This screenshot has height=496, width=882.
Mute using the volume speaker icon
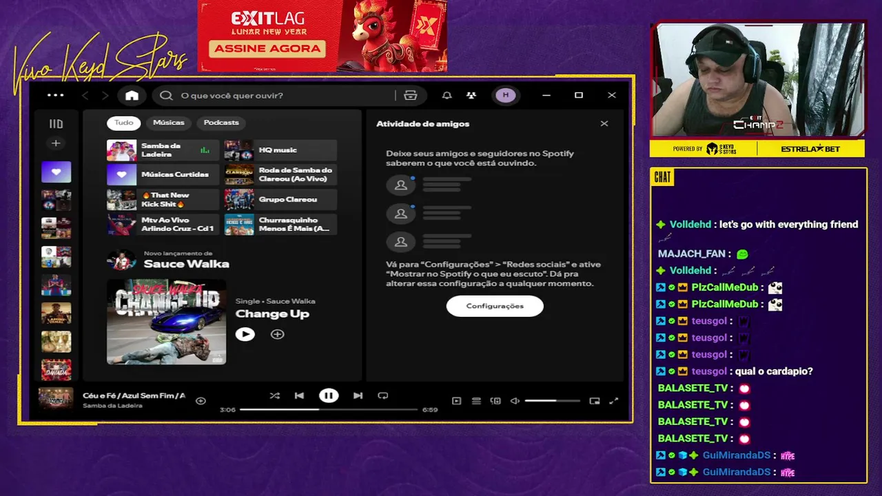click(x=515, y=401)
